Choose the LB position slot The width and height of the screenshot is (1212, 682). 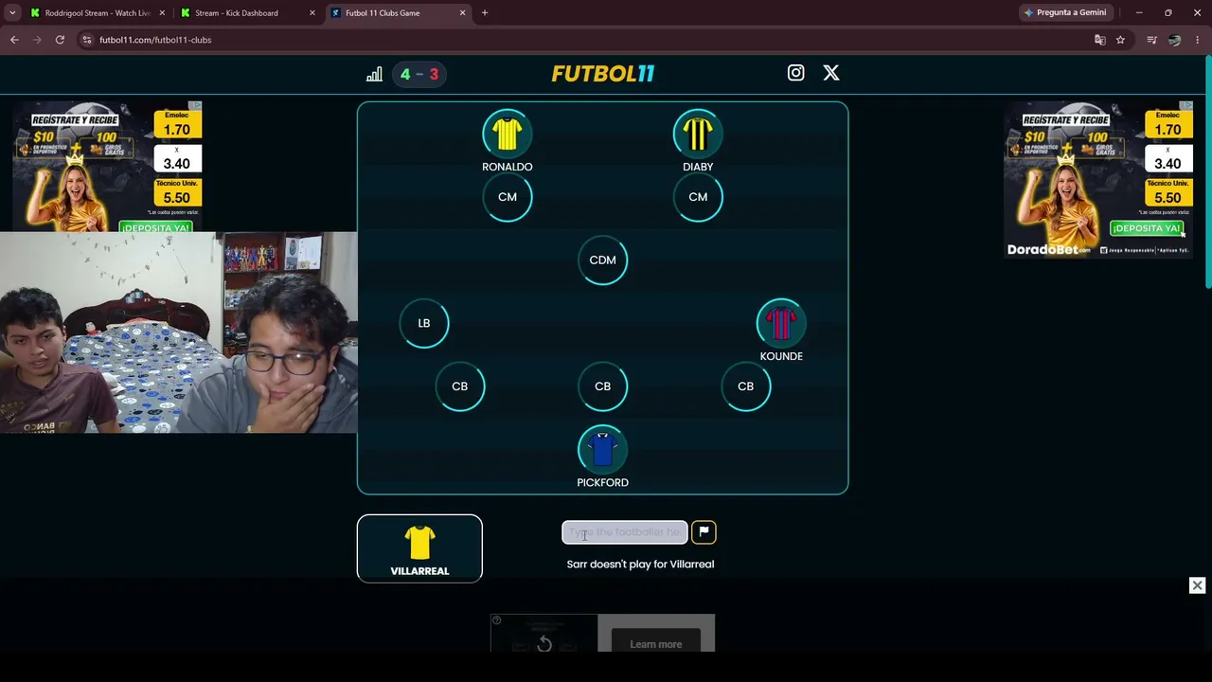click(424, 323)
